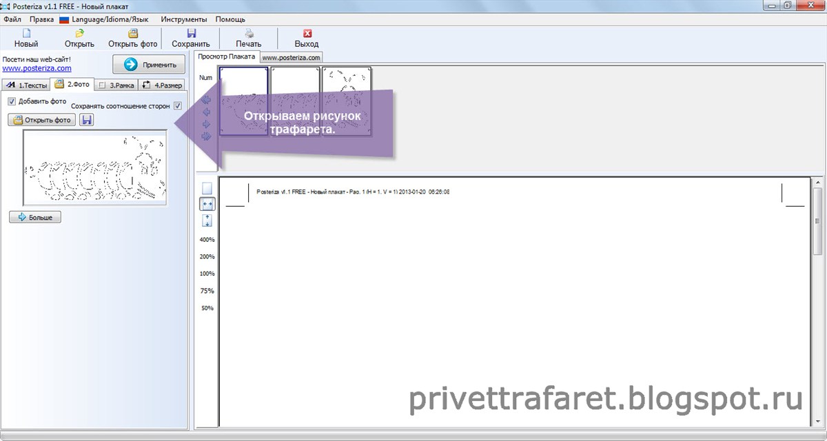
Task: Click the Открыть фото toolbar icon
Action: (x=133, y=34)
